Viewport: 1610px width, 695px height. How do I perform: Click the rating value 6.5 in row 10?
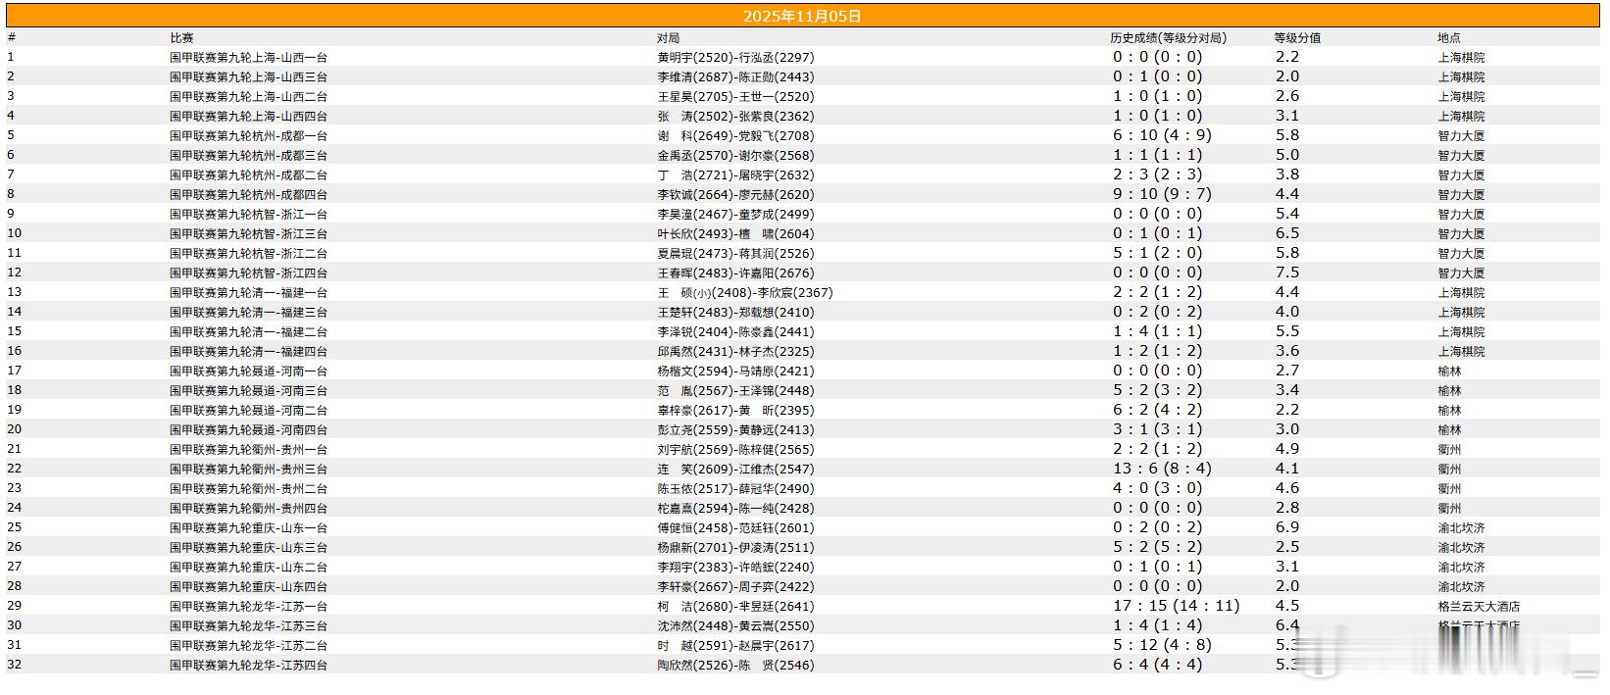1287,233
